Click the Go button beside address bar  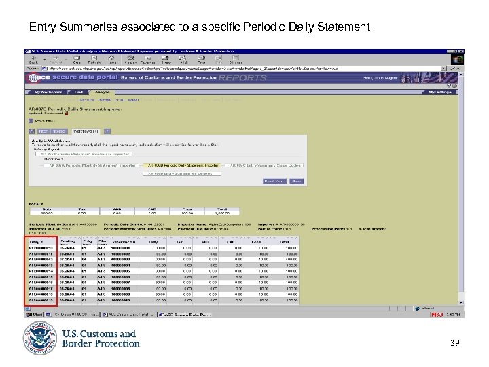point(454,69)
